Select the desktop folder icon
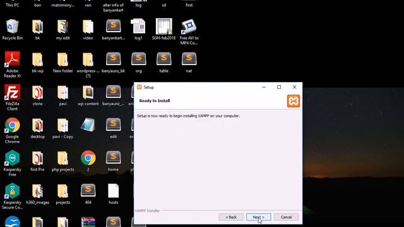Screen dimensions: 404x227 point(38,125)
